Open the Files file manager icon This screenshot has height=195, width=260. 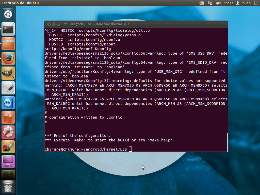(8, 43)
